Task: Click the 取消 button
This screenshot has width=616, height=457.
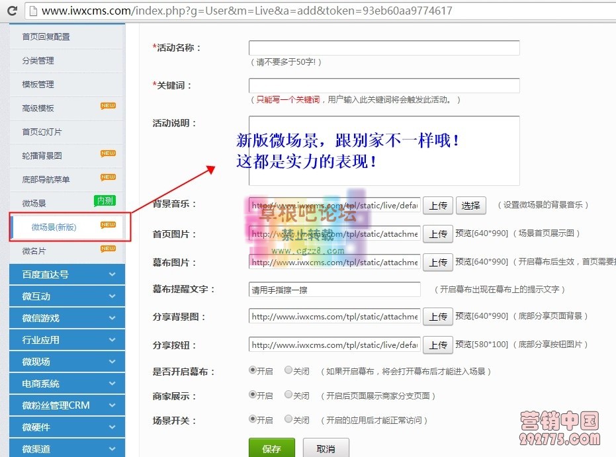Action: point(326,448)
